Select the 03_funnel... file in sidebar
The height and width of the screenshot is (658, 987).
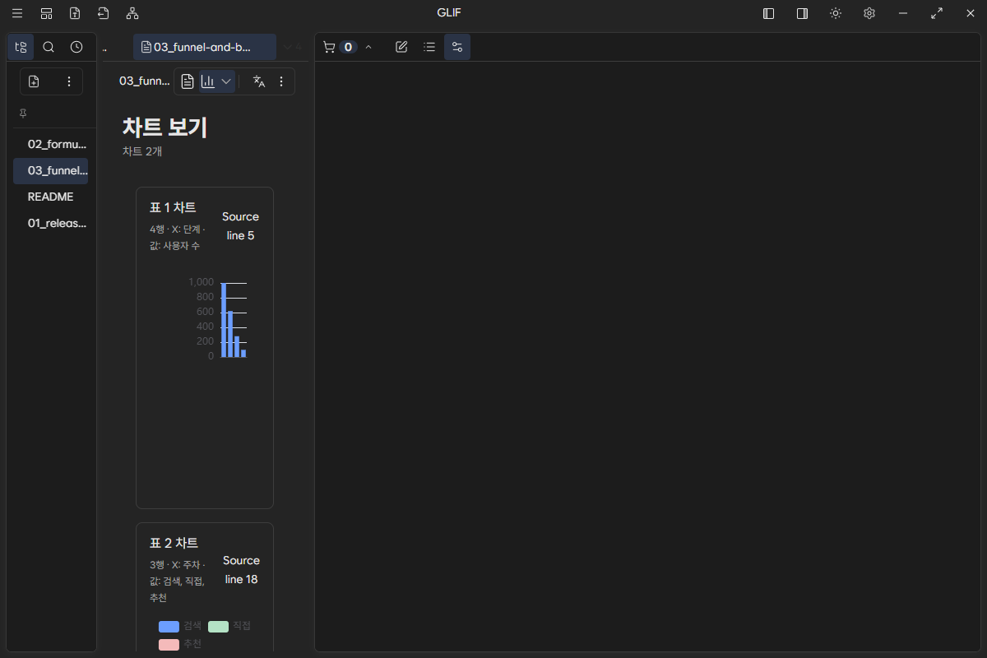pyautogui.click(x=51, y=170)
